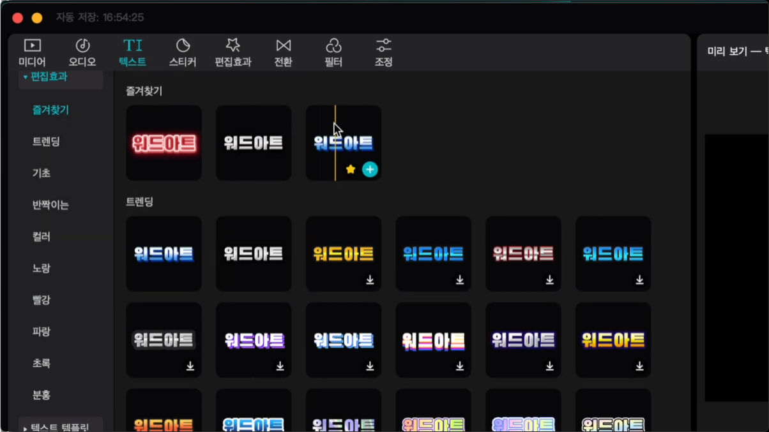Select the 텍스트 text tab
769x432 pixels.
(132, 53)
